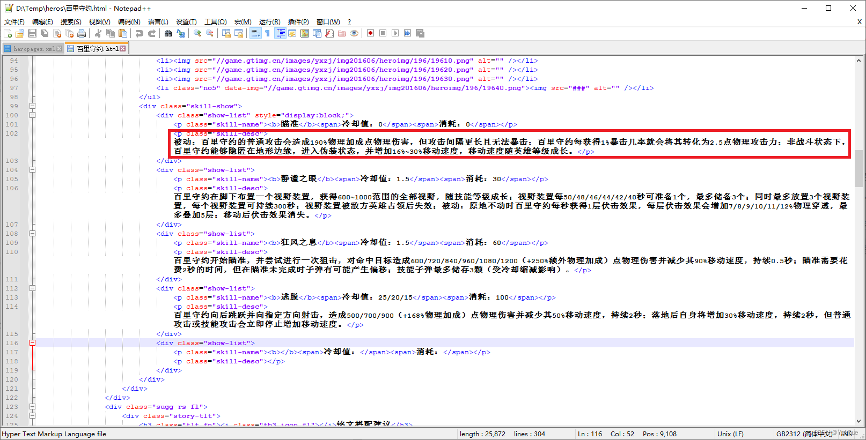Click the Open file folder icon
866x440 pixels.
click(x=20, y=33)
